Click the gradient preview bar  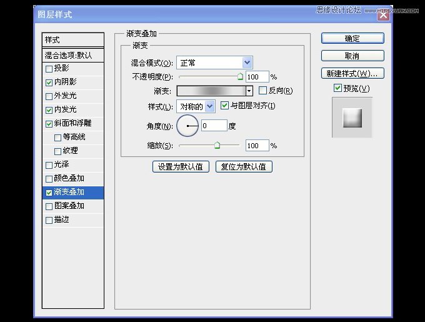click(x=211, y=91)
